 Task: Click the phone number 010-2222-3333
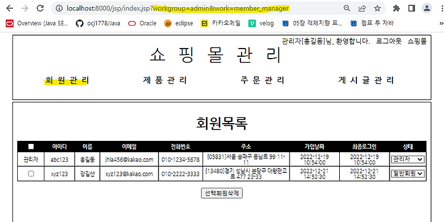tap(181, 174)
